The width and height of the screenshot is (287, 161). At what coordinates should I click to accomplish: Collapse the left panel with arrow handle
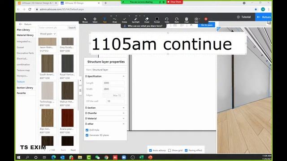80,80
